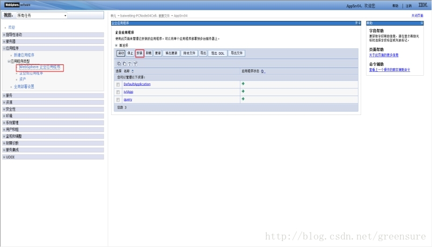Open WebSphere 企业应用程序 link
The image size is (432, 247).
[x=40, y=67]
